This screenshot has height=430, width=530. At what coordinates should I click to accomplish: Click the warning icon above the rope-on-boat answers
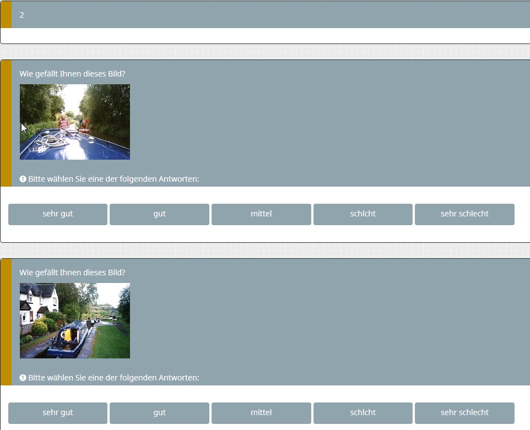23,179
